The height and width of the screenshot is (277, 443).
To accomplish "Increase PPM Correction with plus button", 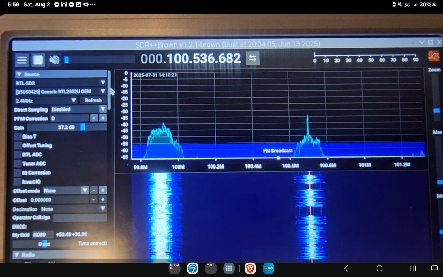I will [103, 118].
